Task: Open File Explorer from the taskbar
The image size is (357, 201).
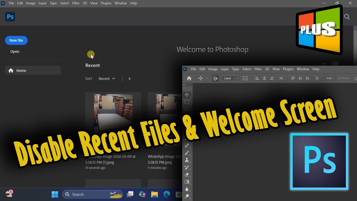Action: pos(155,194)
